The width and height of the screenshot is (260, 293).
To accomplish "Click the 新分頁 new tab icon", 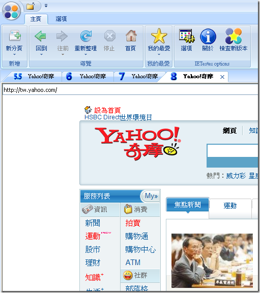I will (x=15, y=36).
